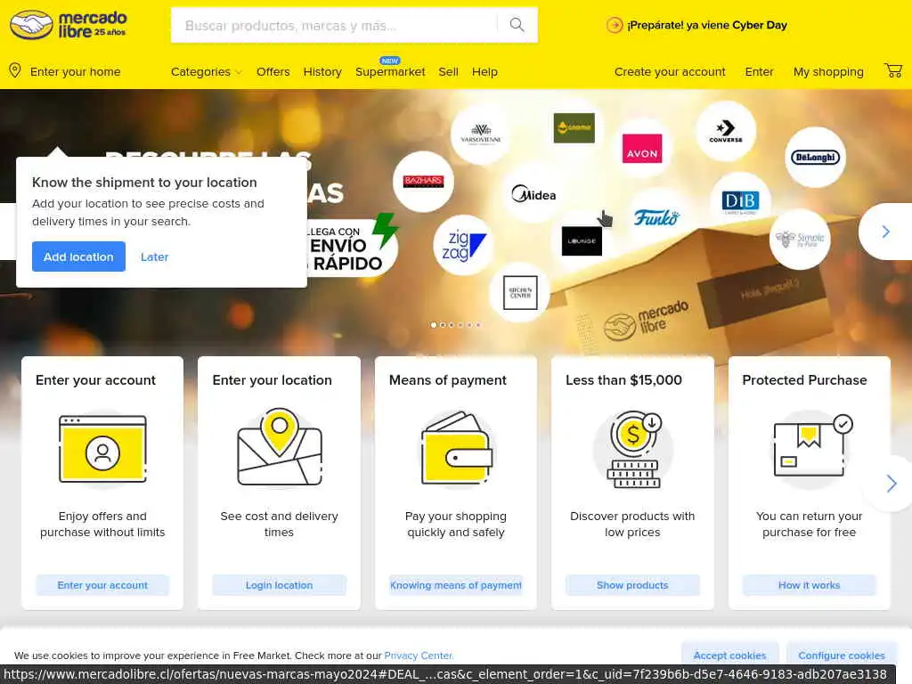
Task: Click Enter your home address link
Action: click(x=75, y=71)
